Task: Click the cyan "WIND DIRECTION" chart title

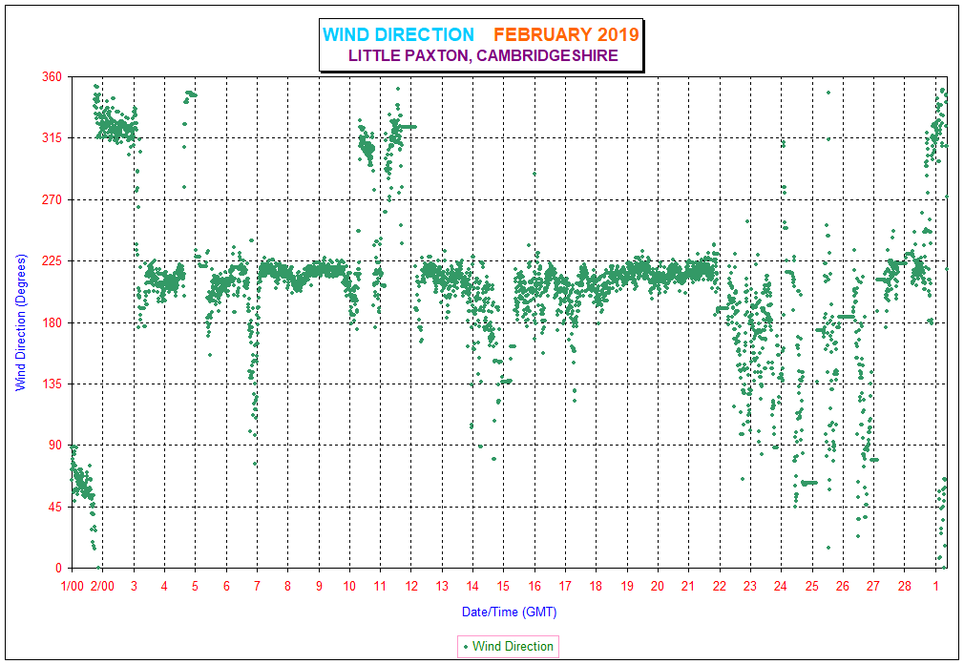Action: click(x=398, y=34)
